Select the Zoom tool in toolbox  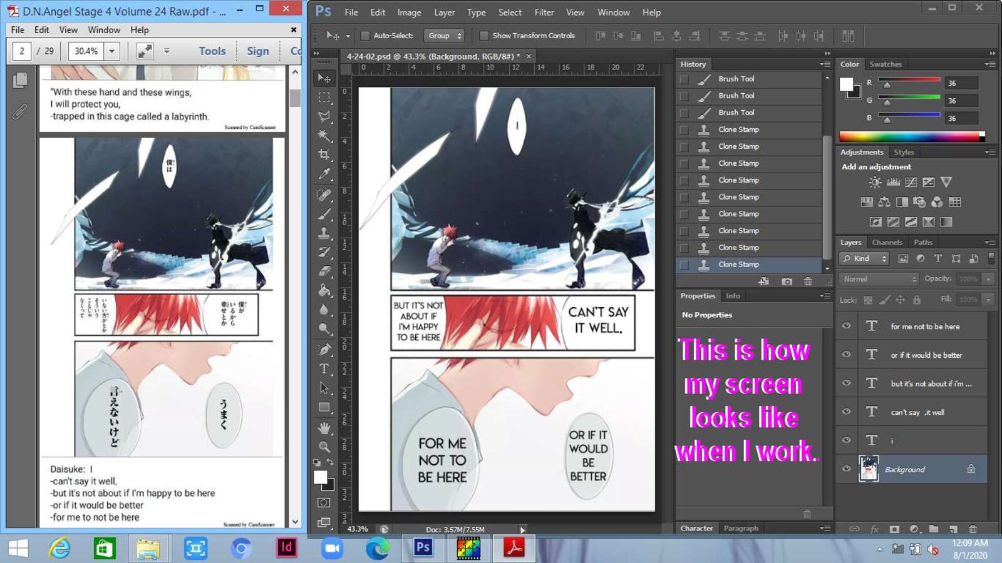[x=324, y=447]
